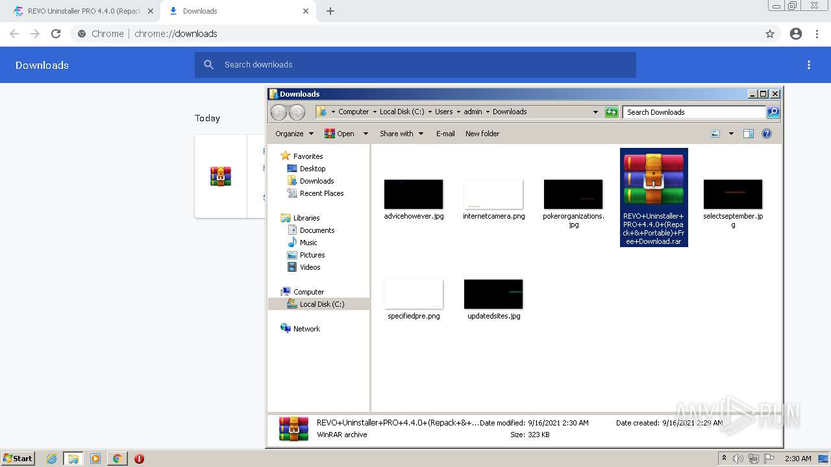Click Chrome's forward navigation arrow
Screen dimensions: 831x467
[x=35, y=34]
